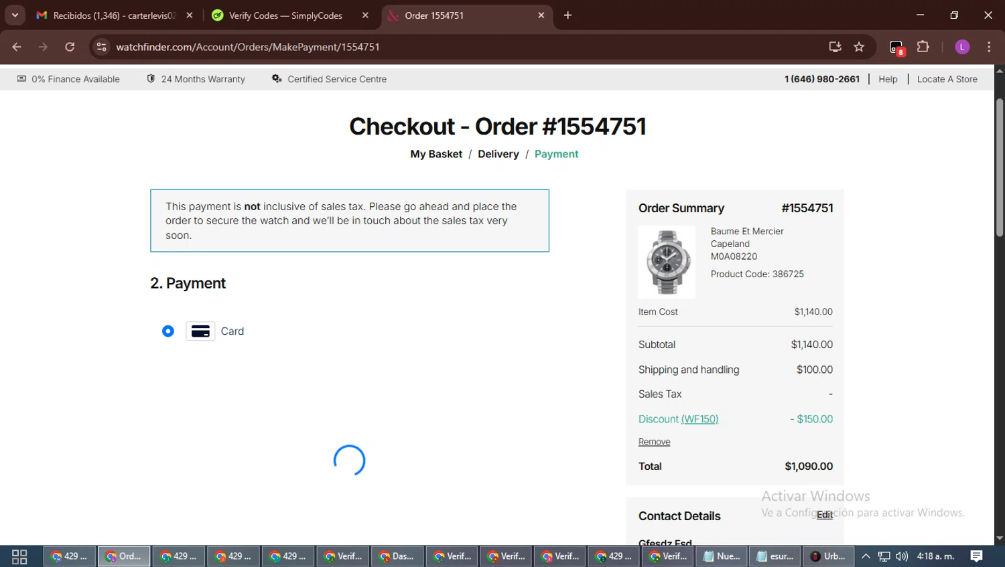The height and width of the screenshot is (567, 1005).
Task: Open the esur... notepad taskbar item
Action: pyautogui.click(x=775, y=556)
